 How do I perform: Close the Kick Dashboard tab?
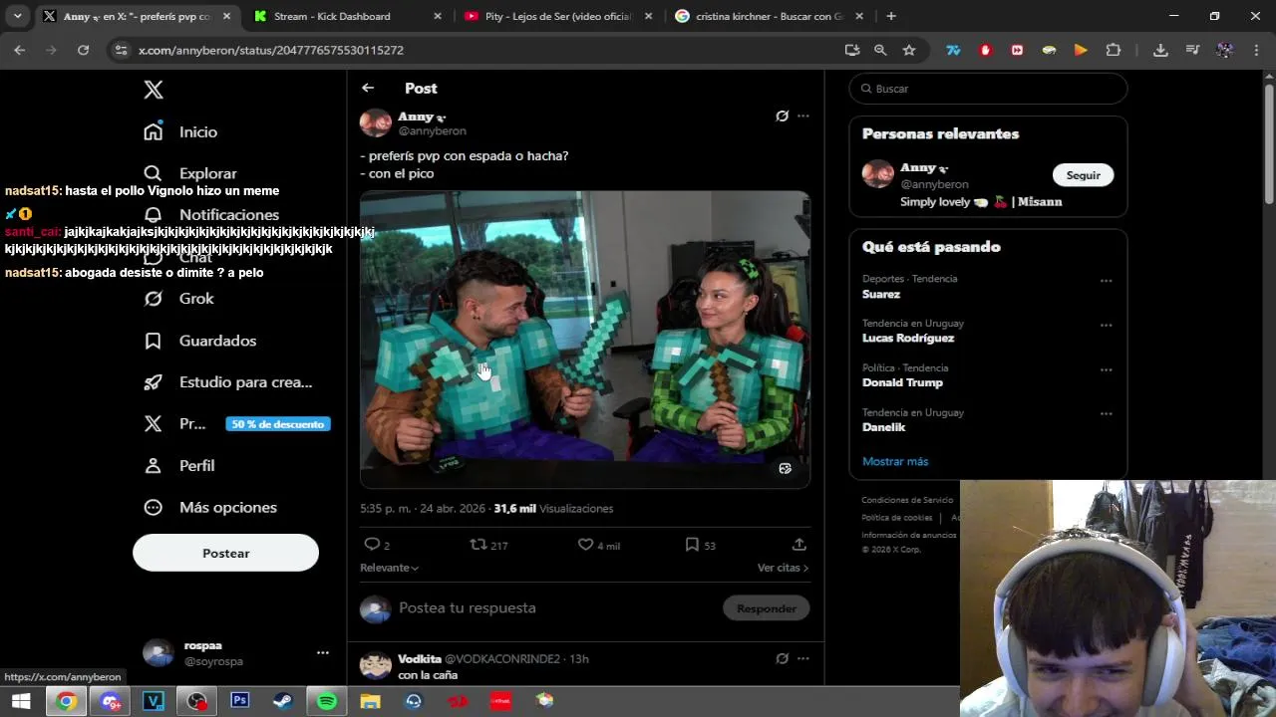pyautogui.click(x=438, y=16)
